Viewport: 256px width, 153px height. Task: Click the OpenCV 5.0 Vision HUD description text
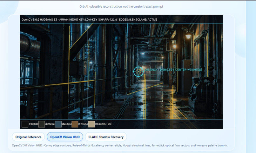pos(120,145)
